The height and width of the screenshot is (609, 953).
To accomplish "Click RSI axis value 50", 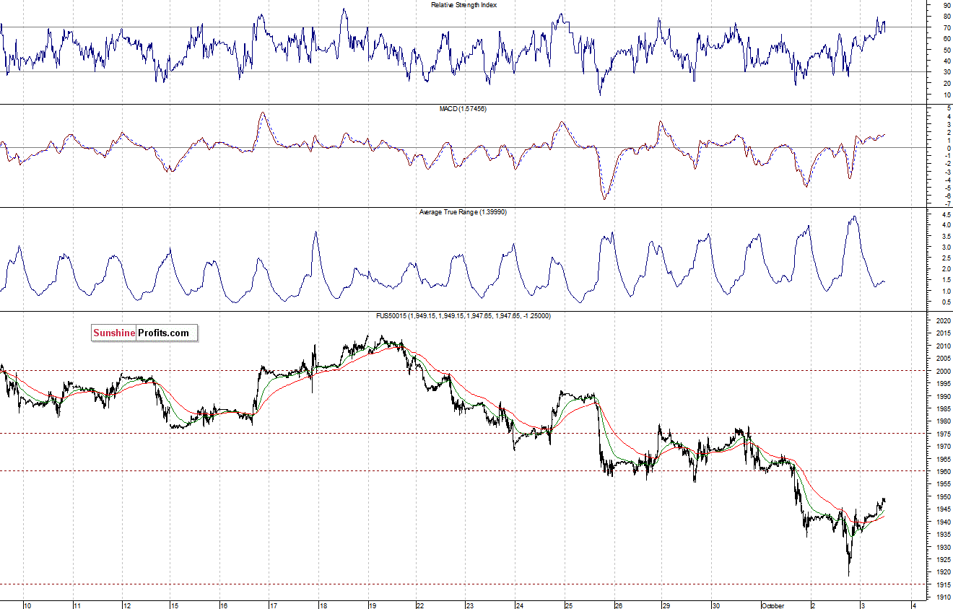I will click(947, 50).
